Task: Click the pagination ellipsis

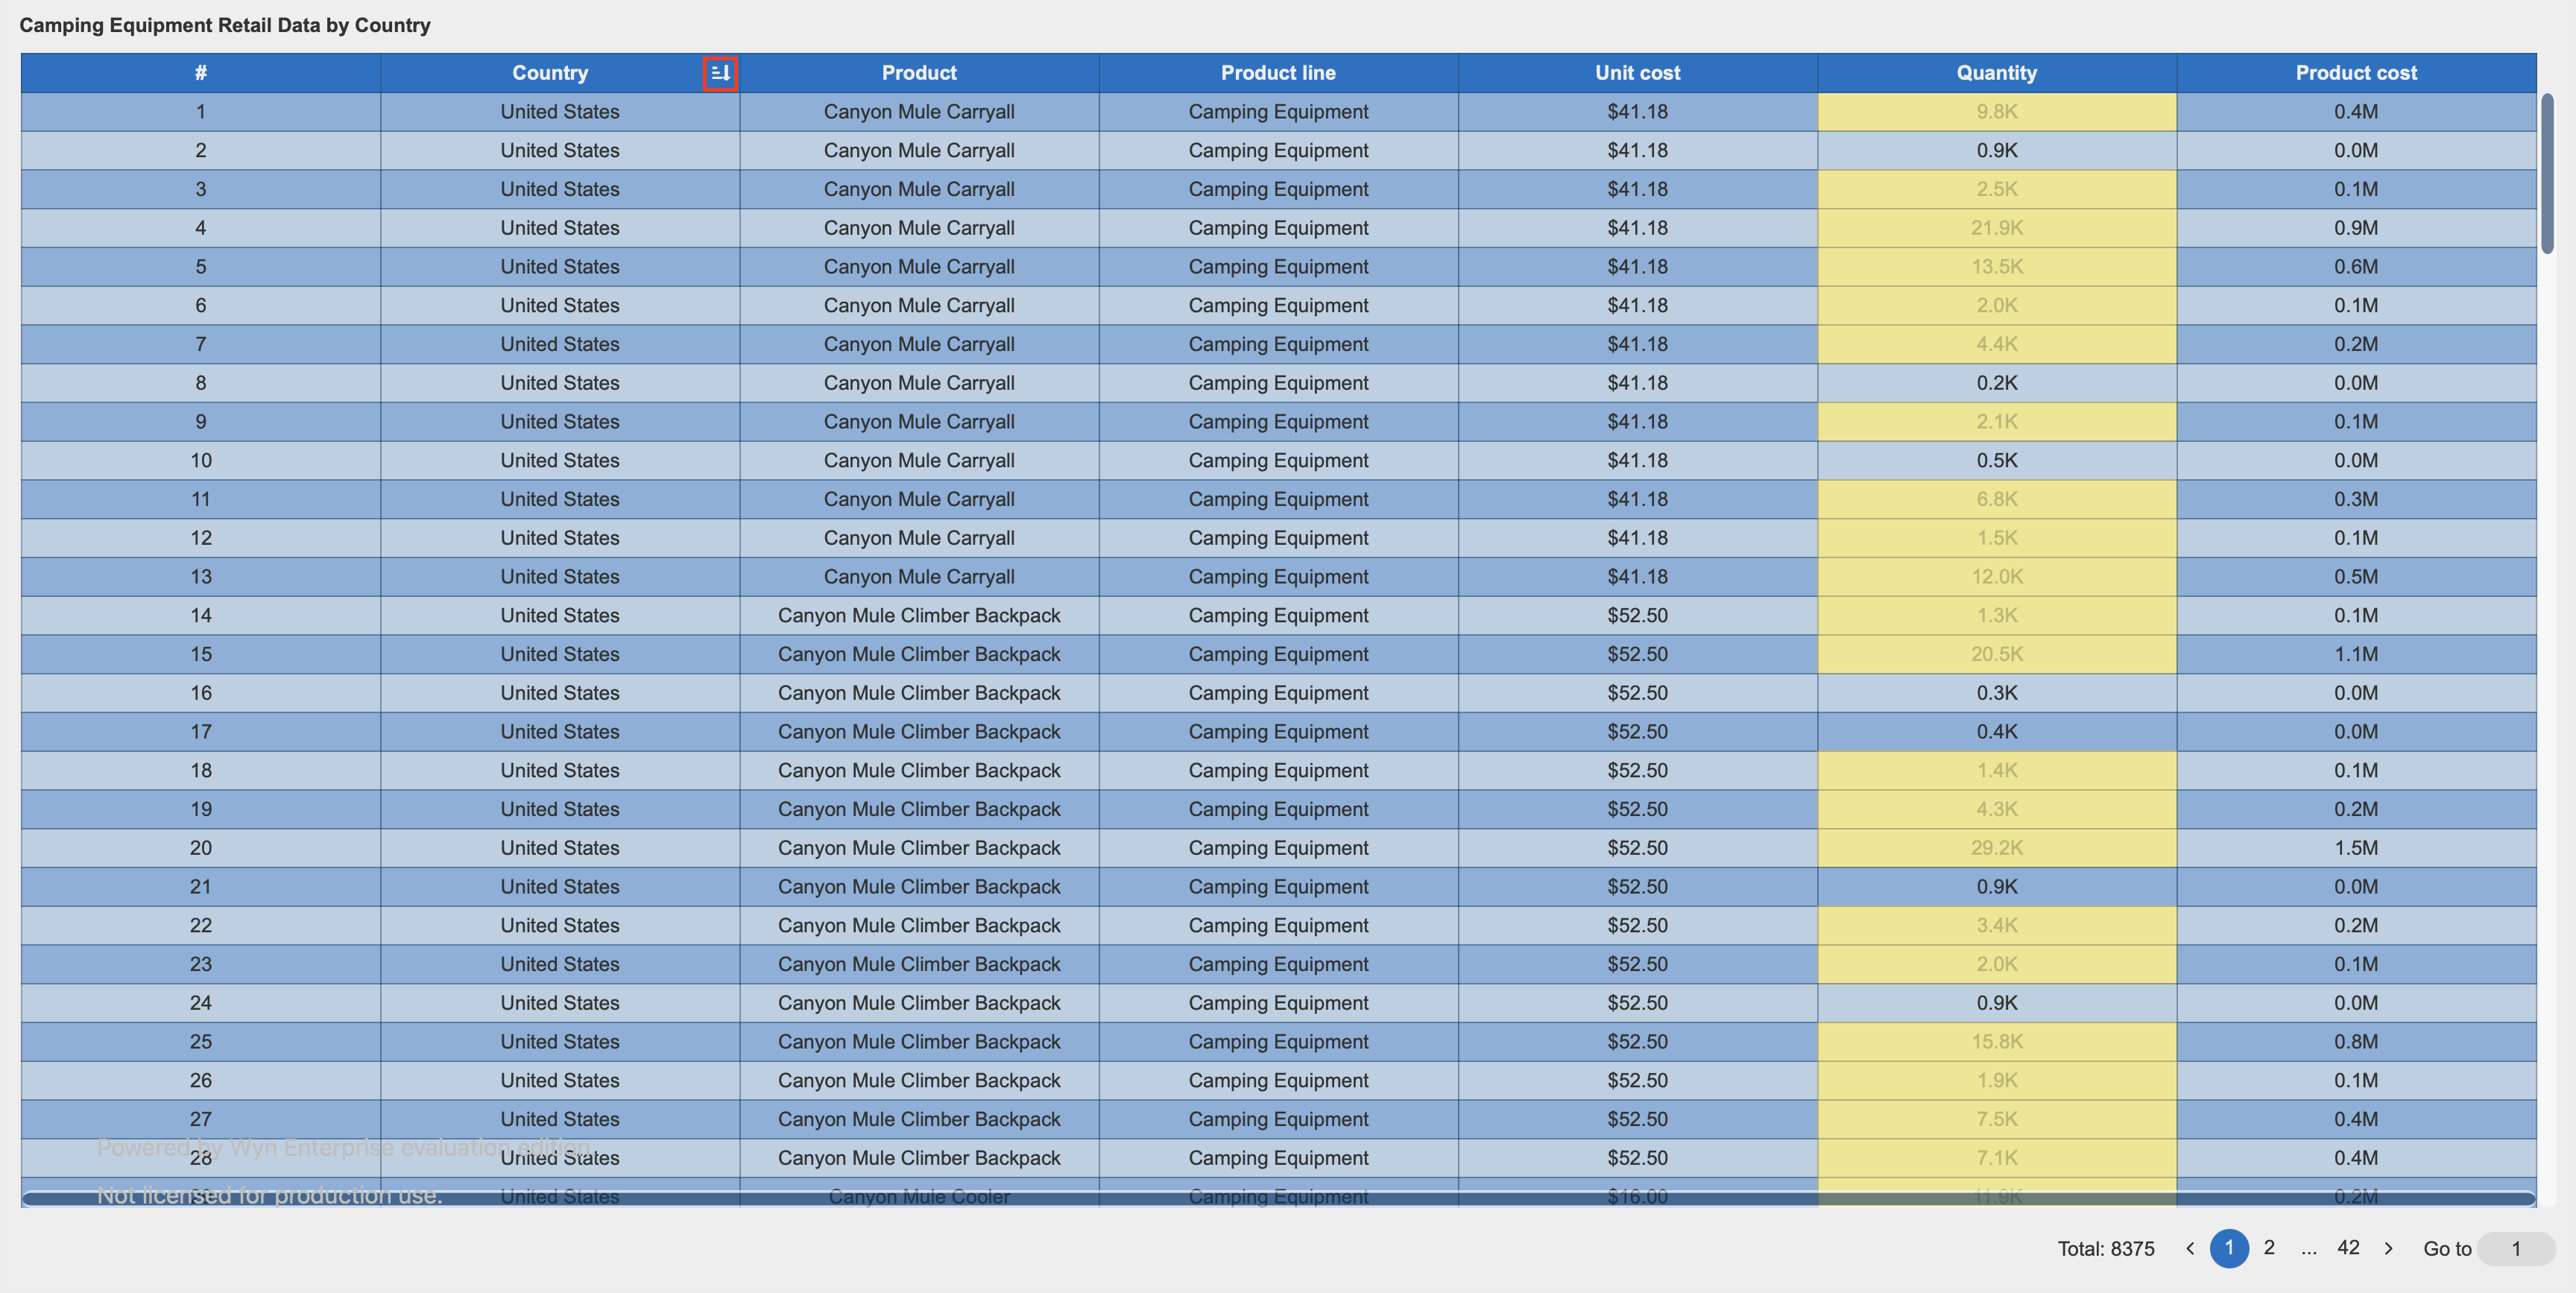Action: pyautogui.click(x=2308, y=1248)
